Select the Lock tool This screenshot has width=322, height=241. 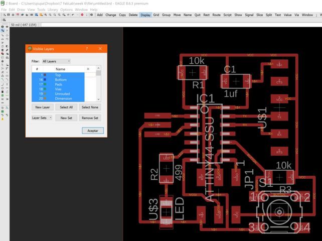pos(3,61)
